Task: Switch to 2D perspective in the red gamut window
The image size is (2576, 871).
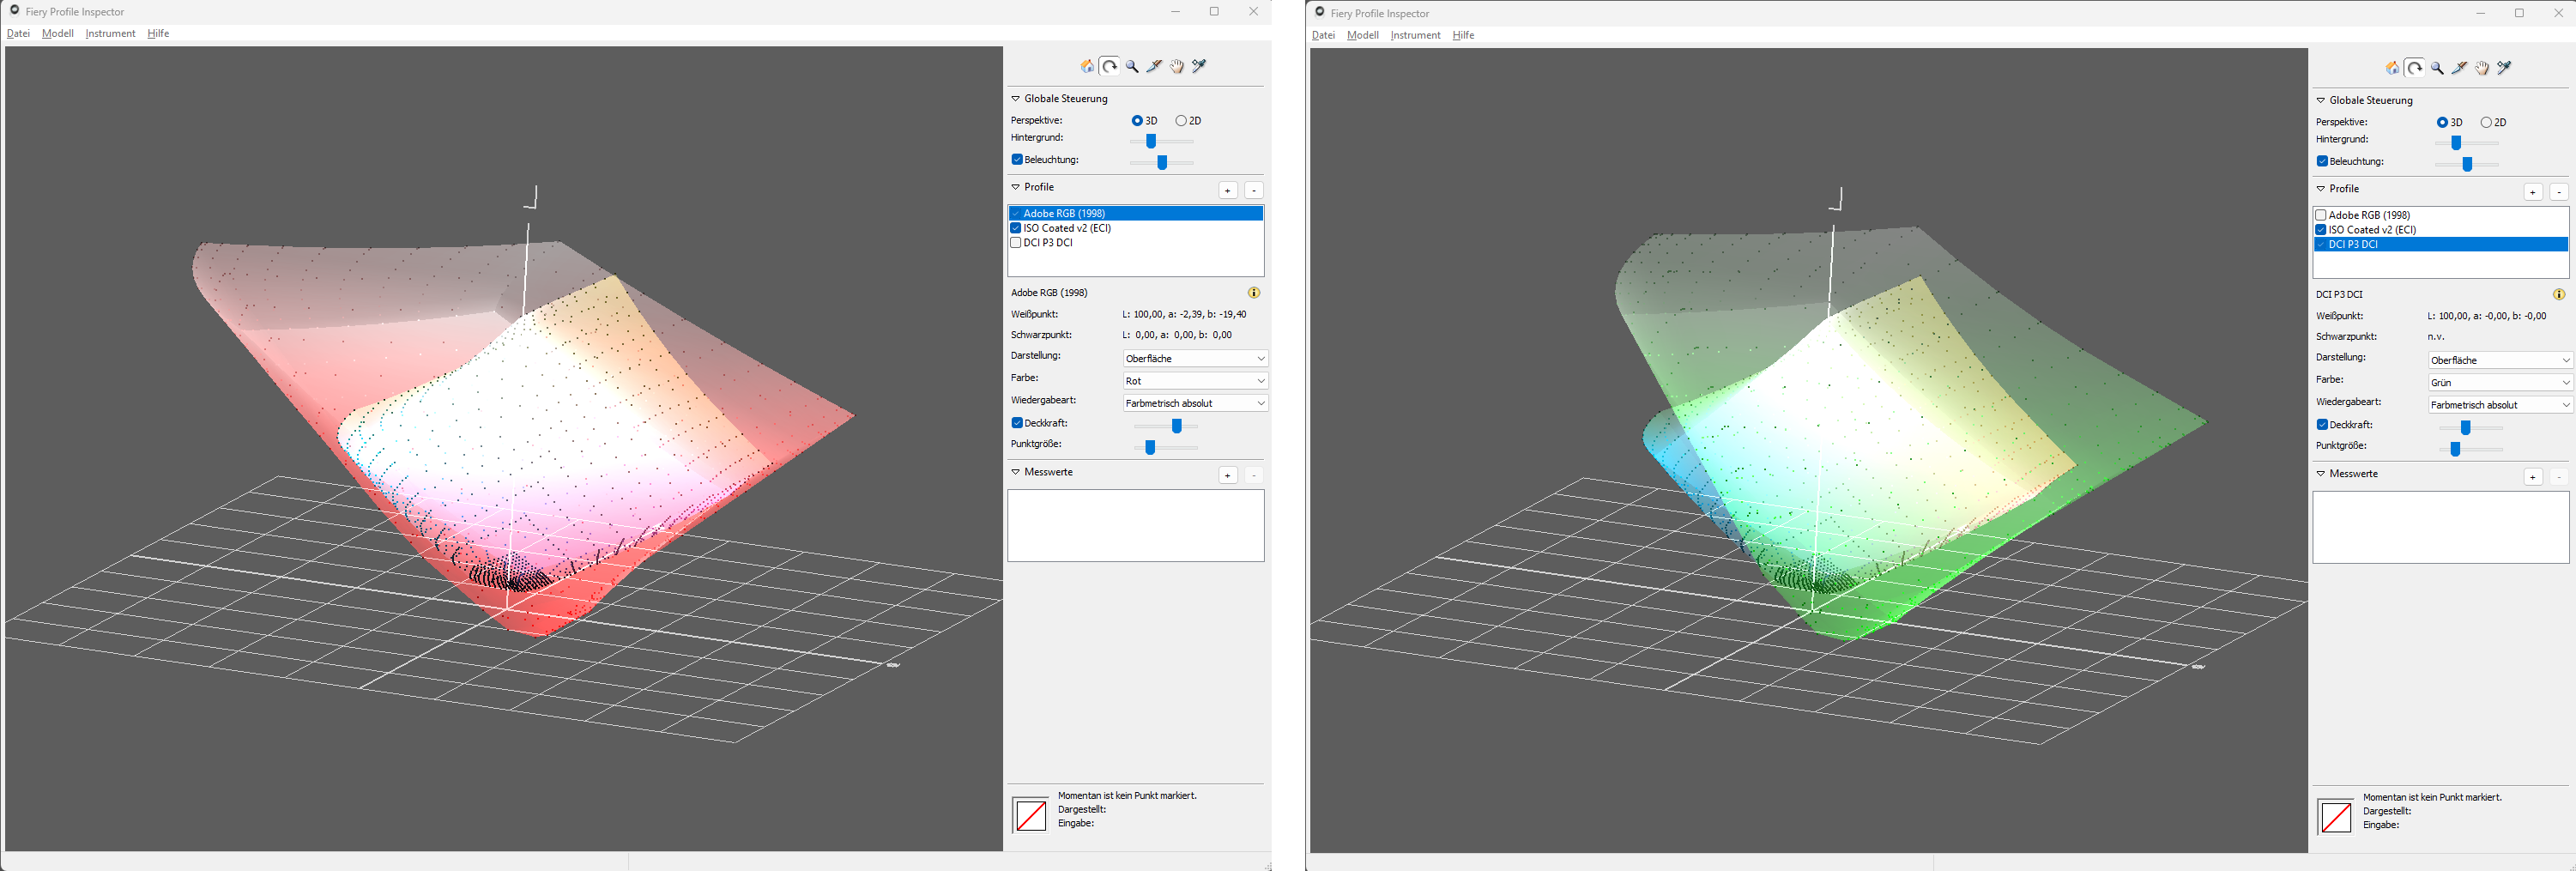Action: tap(1181, 121)
